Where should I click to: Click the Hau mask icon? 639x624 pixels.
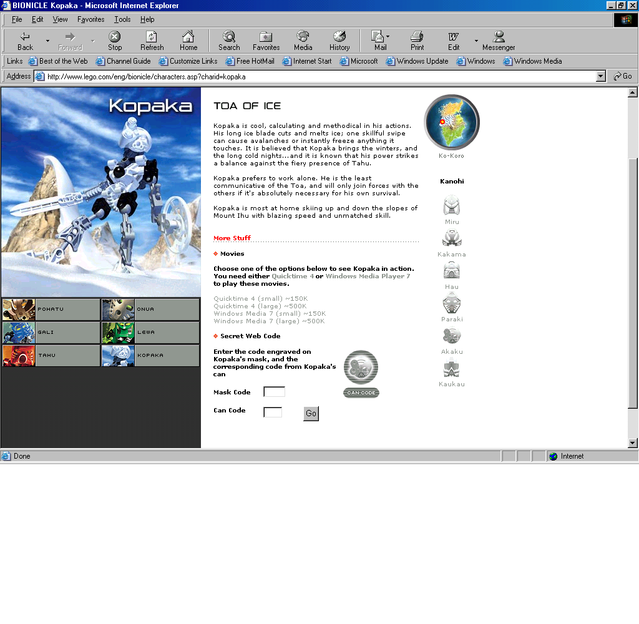(452, 270)
